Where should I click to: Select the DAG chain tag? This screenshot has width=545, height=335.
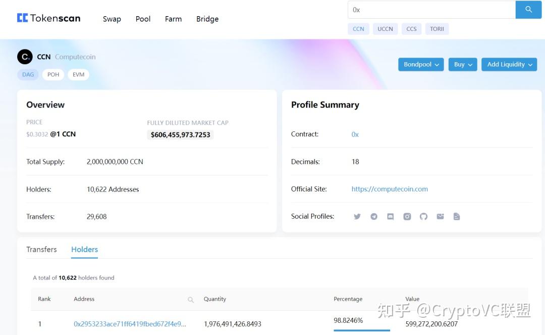coord(28,74)
